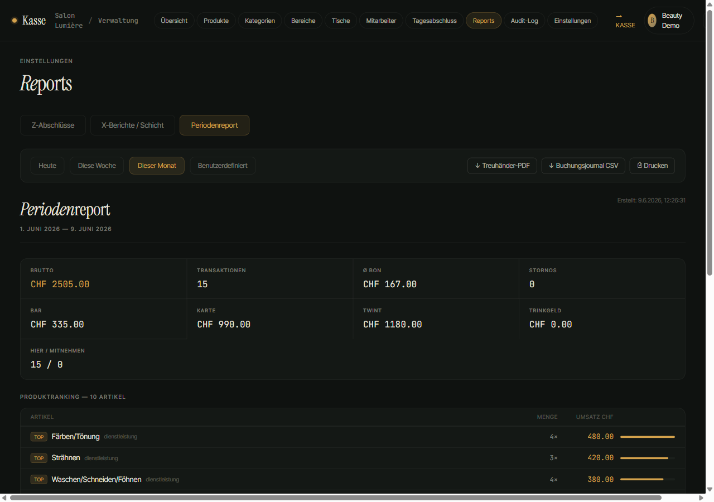This screenshot has height=502, width=714.
Task: Click the Drucken print button
Action: [x=652, y=166]
